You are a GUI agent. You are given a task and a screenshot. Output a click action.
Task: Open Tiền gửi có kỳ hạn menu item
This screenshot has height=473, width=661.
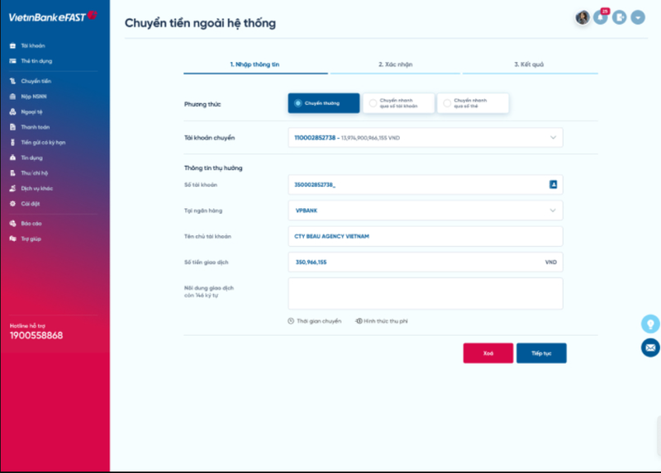point(43,142)
